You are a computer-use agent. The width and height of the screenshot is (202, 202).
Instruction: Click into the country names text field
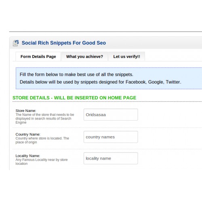click(x=111, y=137)
